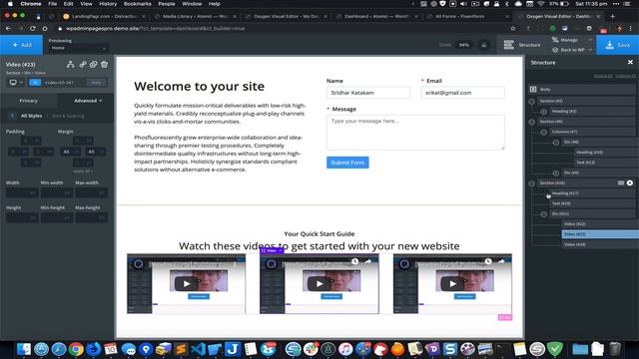
Task: Click the round icon on Section (#16) row
Action: pos(630,182)
